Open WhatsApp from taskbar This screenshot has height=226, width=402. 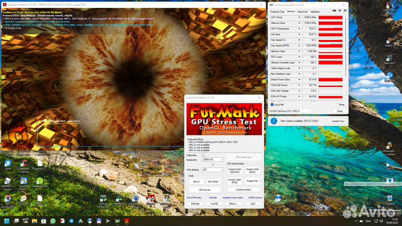point(53,221)
